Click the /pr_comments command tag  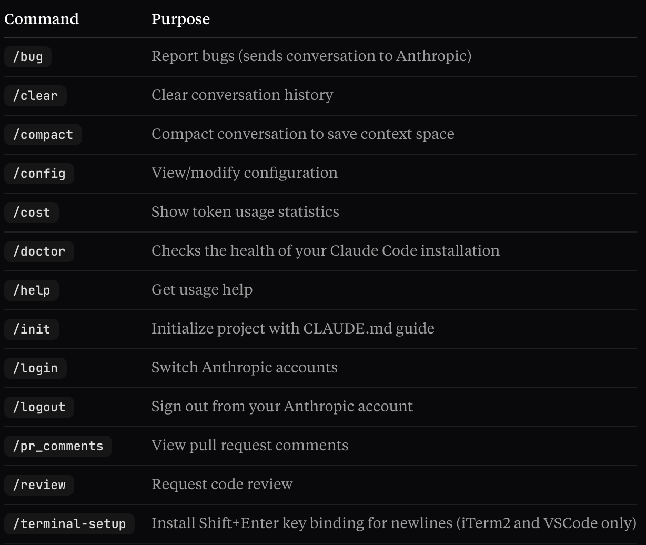point(58,446)
